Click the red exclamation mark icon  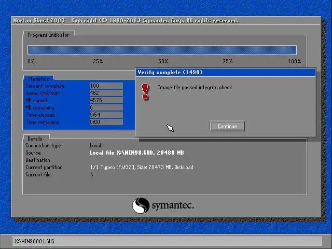(145, 91)
